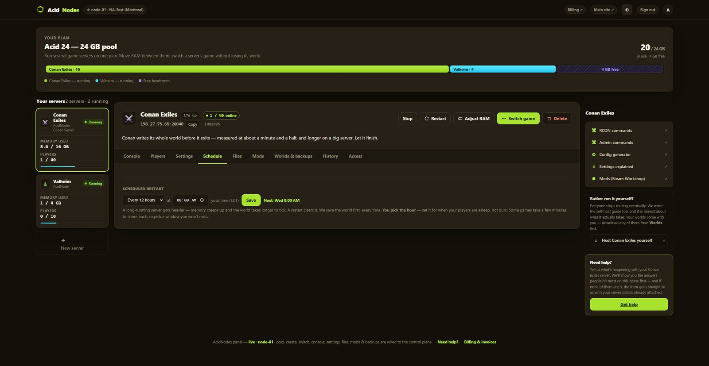Click the Running badge on the Conan Exiles card
709x366 pixels.
tap(93, 122)
